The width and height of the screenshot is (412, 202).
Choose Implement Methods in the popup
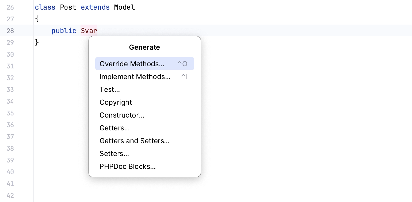point(135,77)
